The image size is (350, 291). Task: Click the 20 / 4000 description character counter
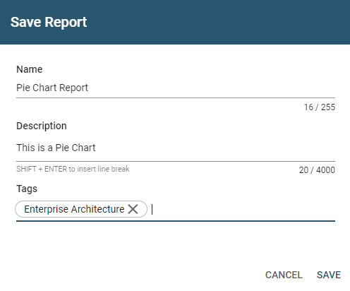(x=317, y=170)
